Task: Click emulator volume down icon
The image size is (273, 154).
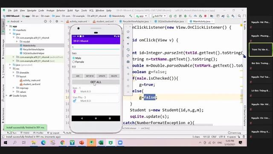Action: [x=128, y=44]
